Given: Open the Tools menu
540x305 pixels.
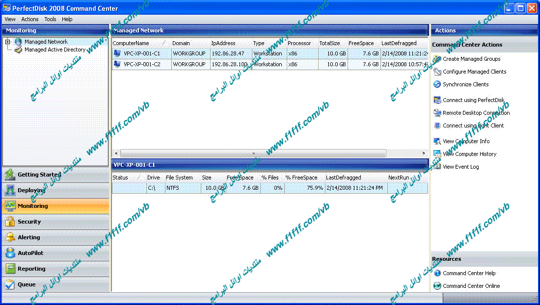Looking at the screenshot, I should click(50, 19).
